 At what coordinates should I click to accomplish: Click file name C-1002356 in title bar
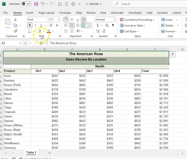click(x=94, y=4)
